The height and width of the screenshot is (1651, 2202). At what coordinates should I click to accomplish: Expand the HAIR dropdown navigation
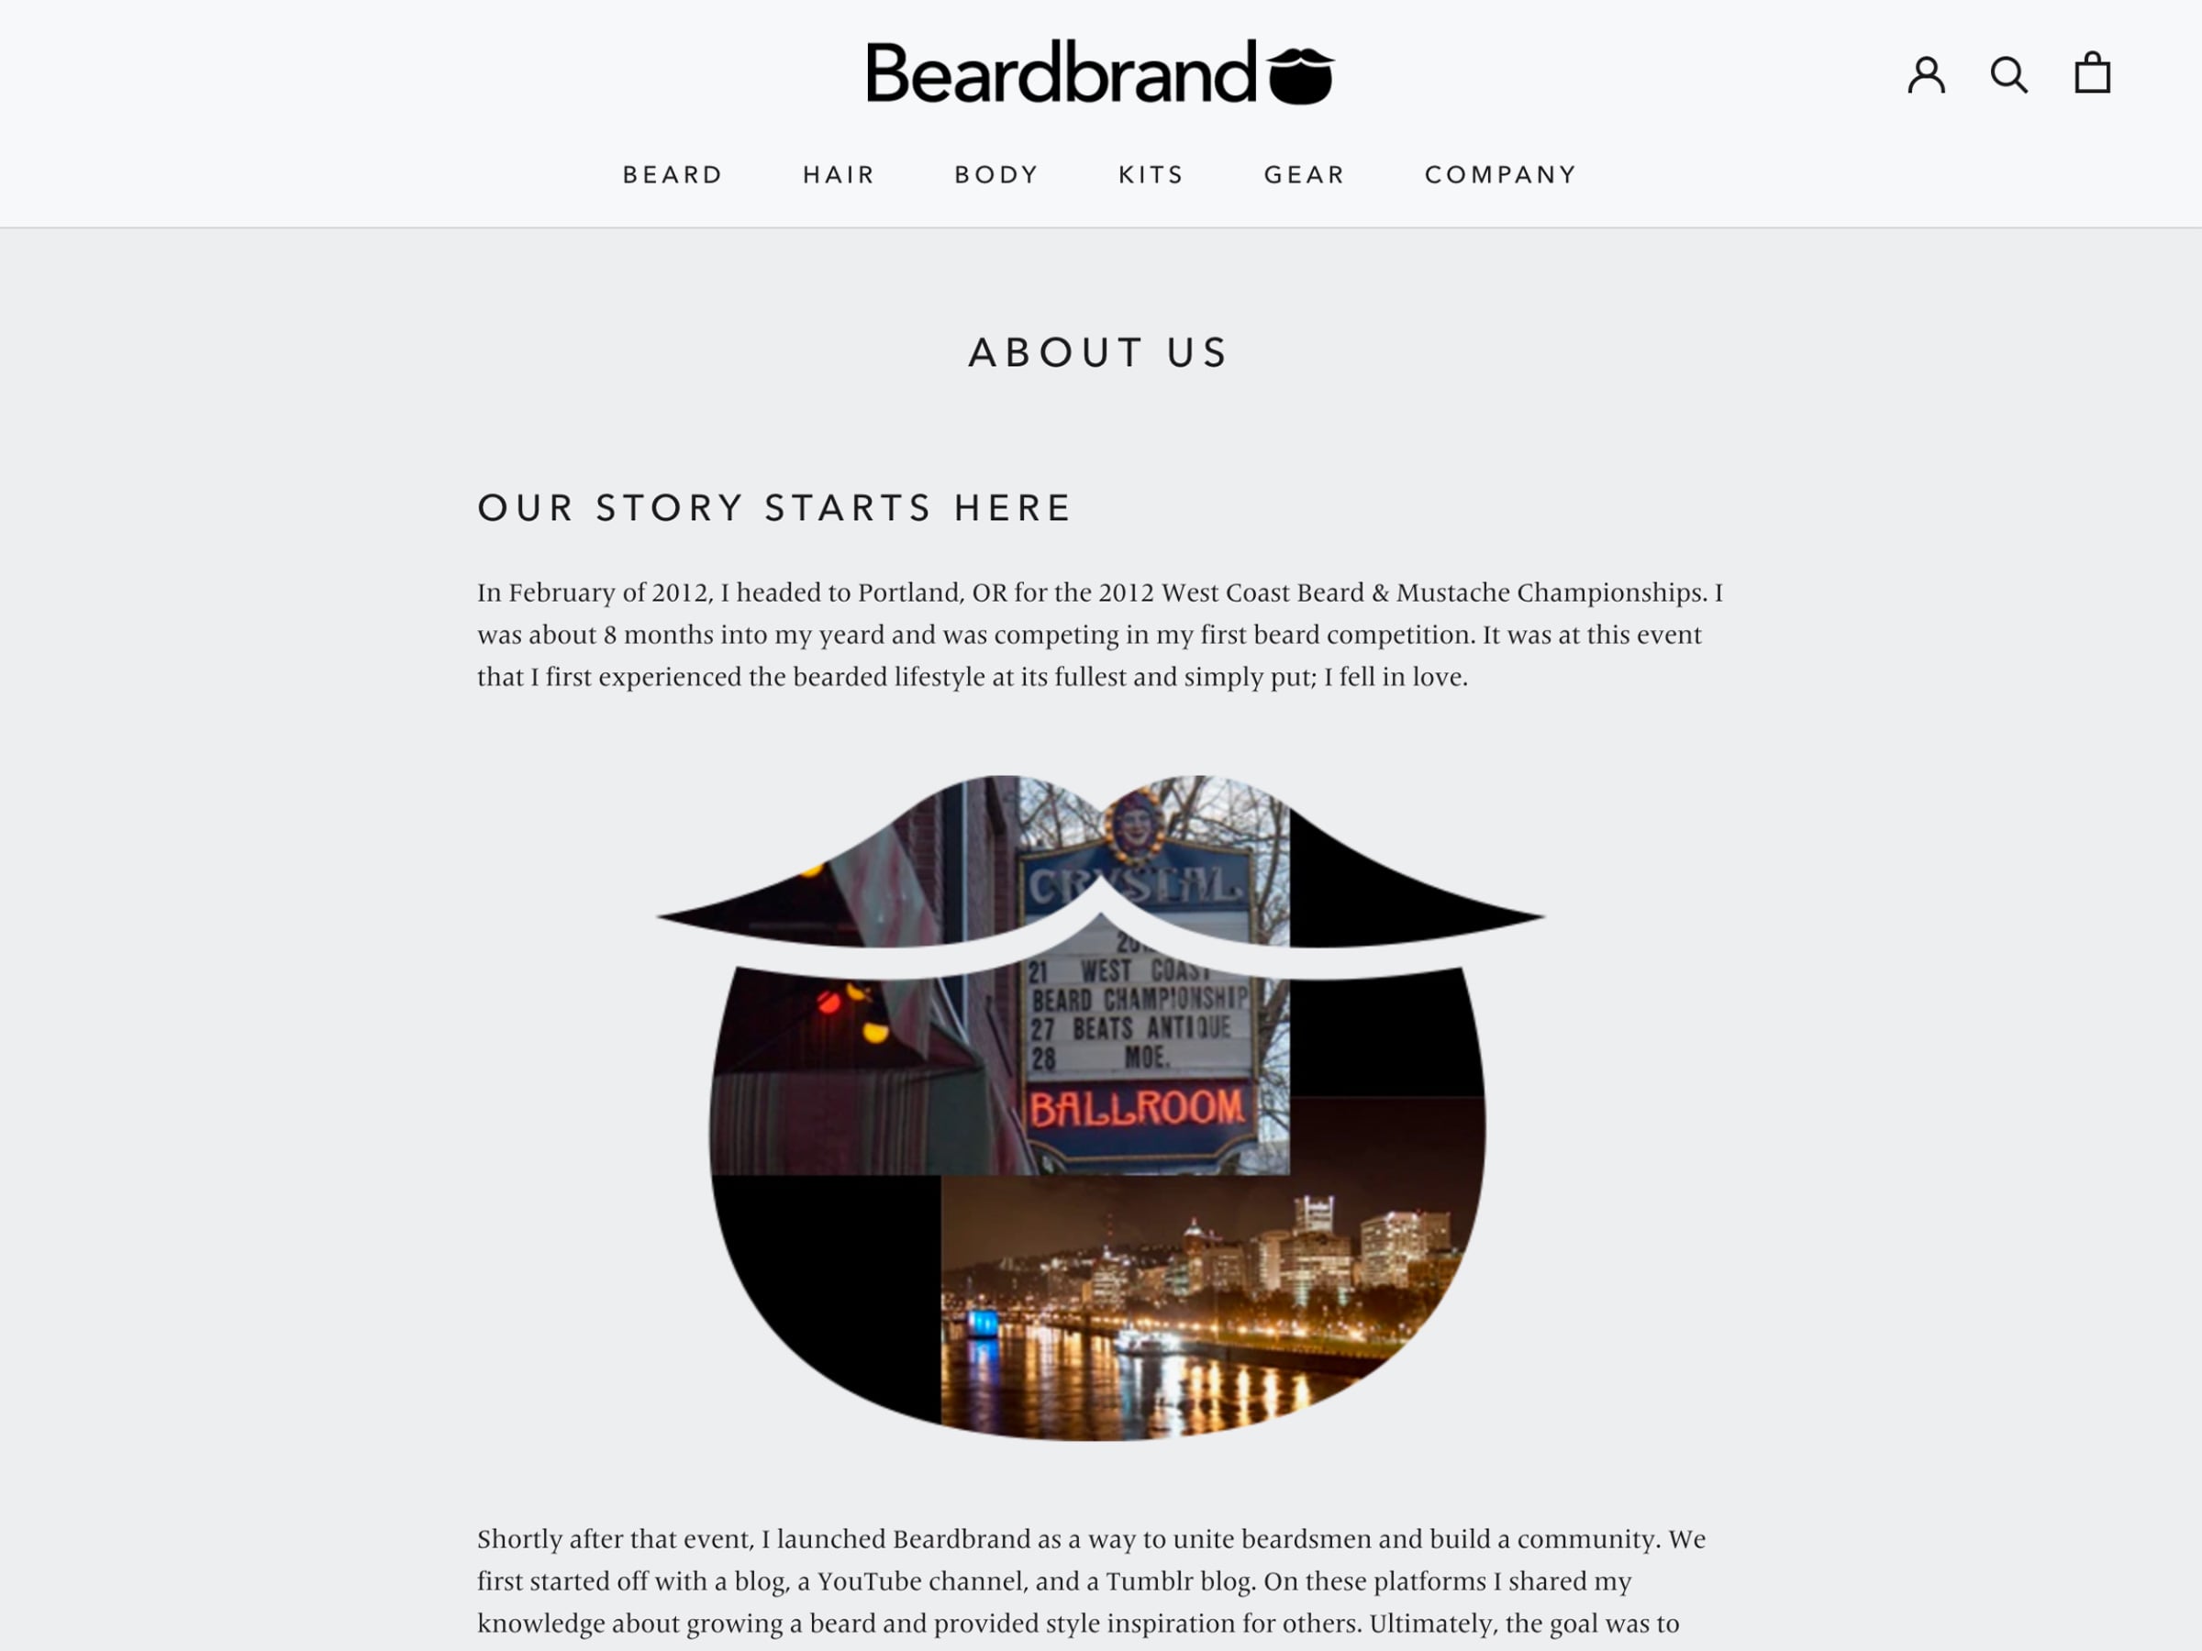(x=838, y=173)
